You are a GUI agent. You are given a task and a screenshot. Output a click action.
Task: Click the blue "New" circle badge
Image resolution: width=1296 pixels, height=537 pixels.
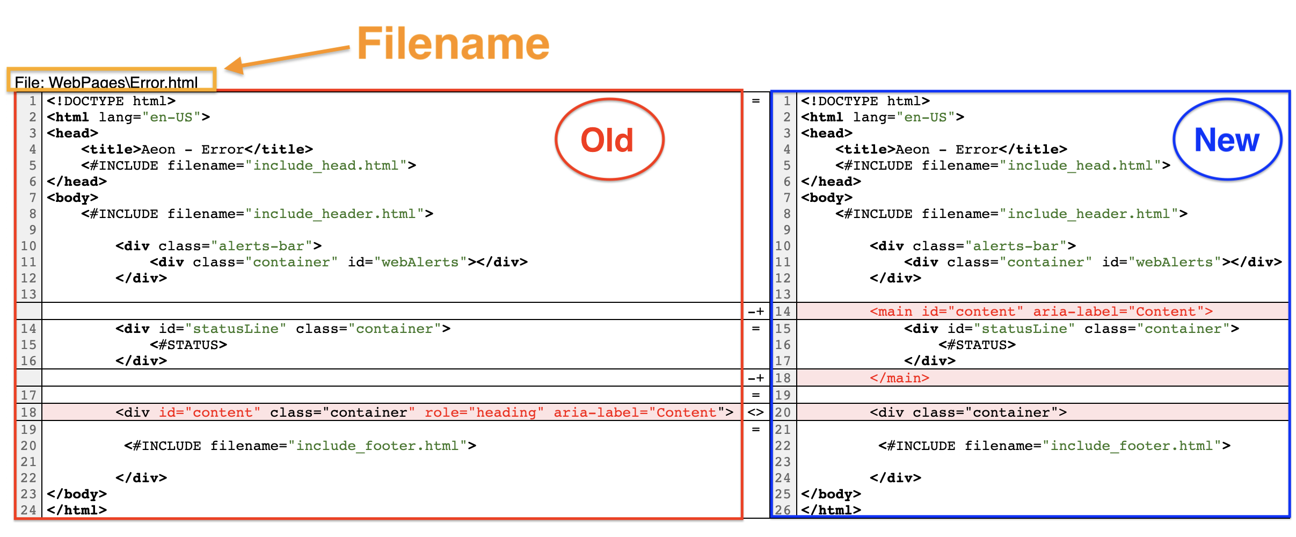click(1227, 140)
